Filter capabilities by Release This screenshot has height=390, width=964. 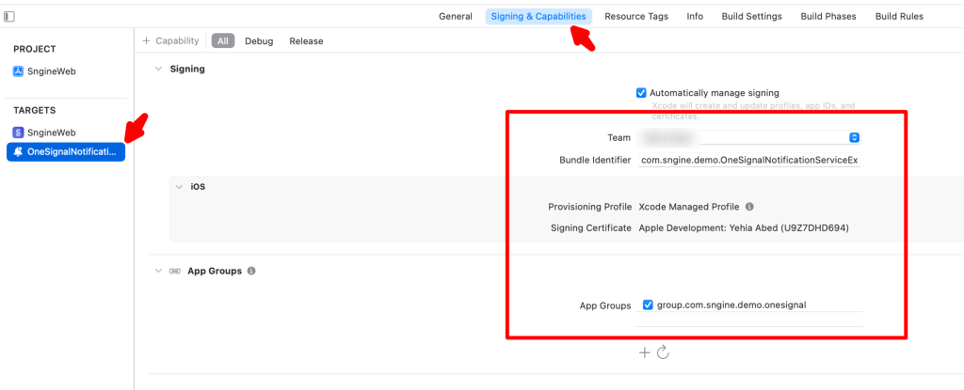pyautogui.click(x=306, y=41)
